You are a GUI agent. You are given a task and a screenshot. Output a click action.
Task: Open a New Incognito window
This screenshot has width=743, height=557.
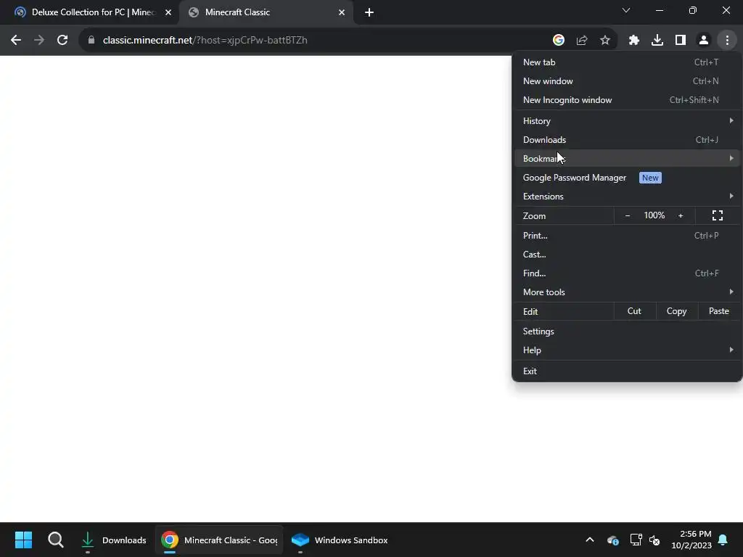pyautogui.click(x=627, y=100)
